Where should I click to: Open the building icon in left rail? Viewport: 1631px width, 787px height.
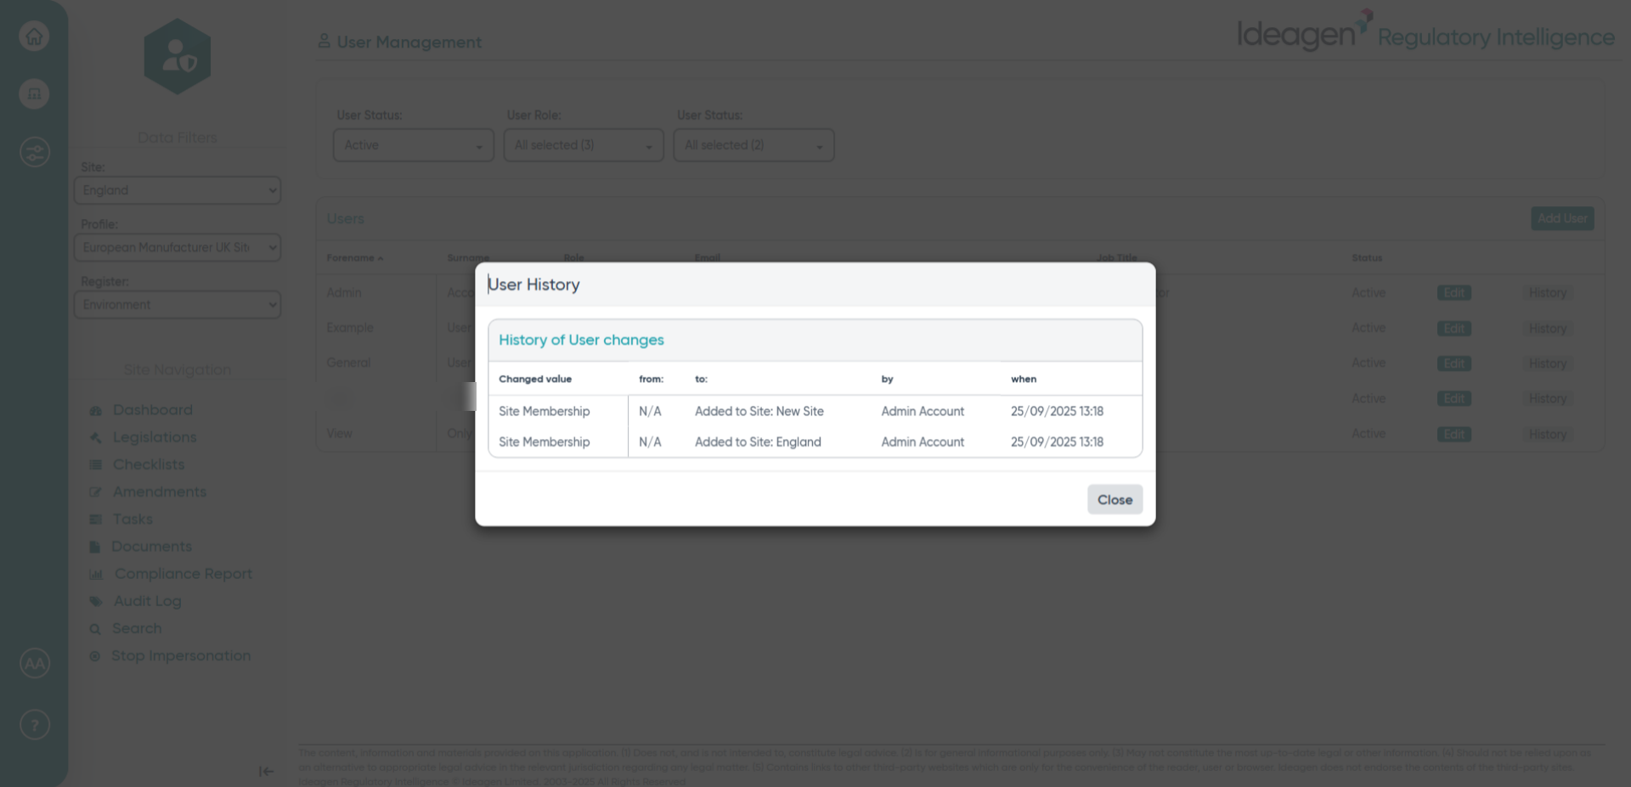click(x=34, y=93)
